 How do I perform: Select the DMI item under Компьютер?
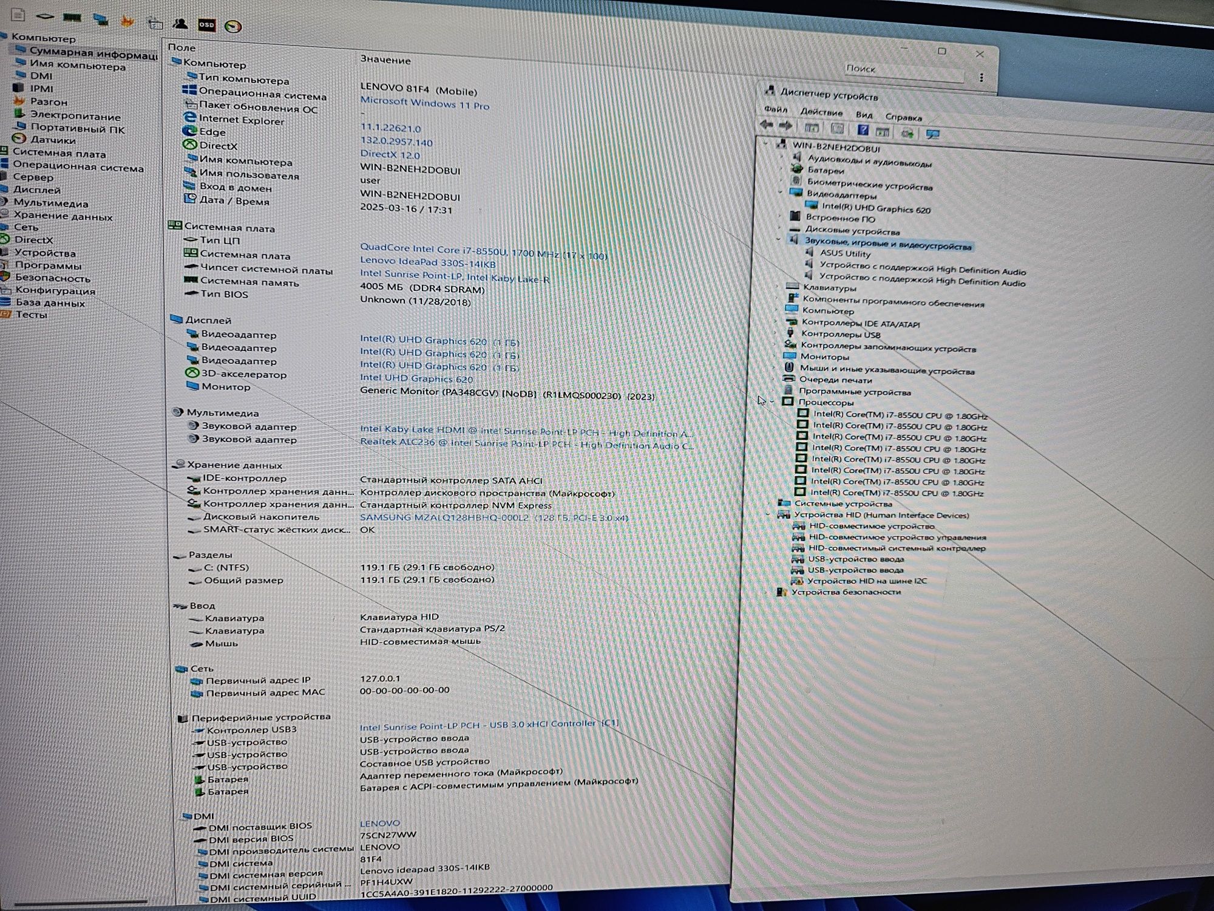[41, 76]
